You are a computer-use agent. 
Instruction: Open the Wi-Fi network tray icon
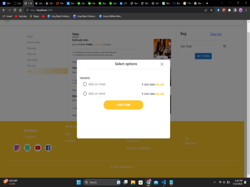click(x=220, y=183)
